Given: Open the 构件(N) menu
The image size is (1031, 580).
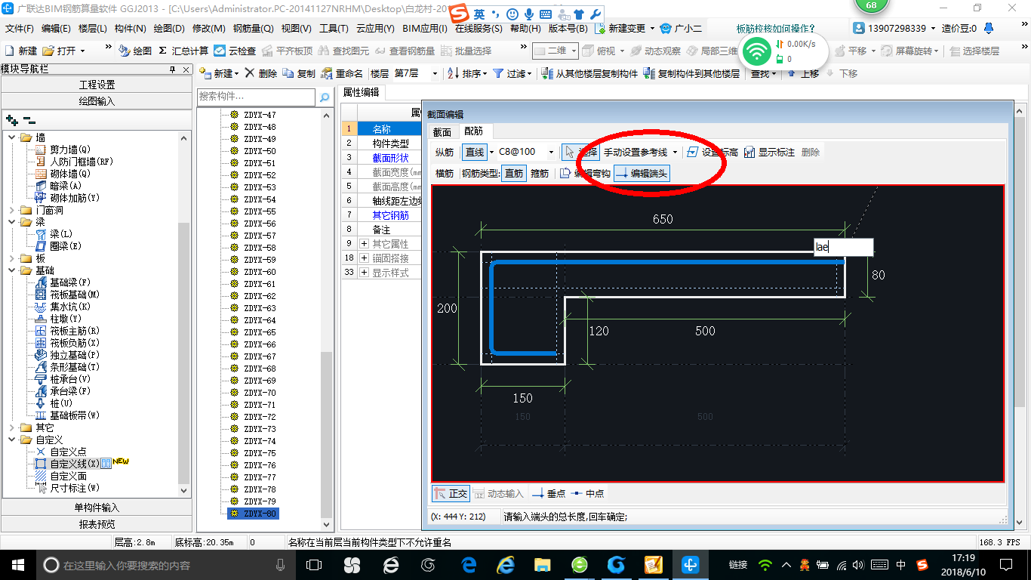Looking at the screenshot, I should tap(131, 29).
